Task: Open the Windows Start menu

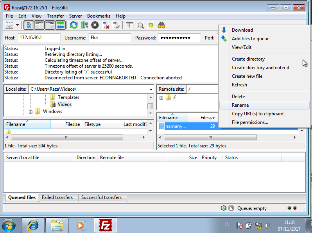Action: 9,226
